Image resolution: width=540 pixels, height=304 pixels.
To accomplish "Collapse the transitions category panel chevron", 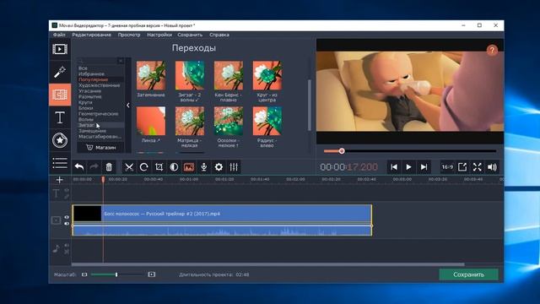I will [x=128, y=105].
